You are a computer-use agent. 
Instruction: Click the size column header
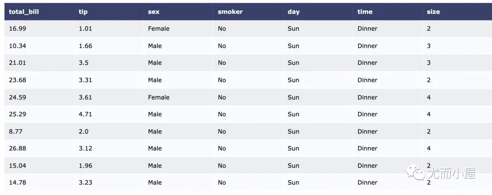[x=433, y=12]
